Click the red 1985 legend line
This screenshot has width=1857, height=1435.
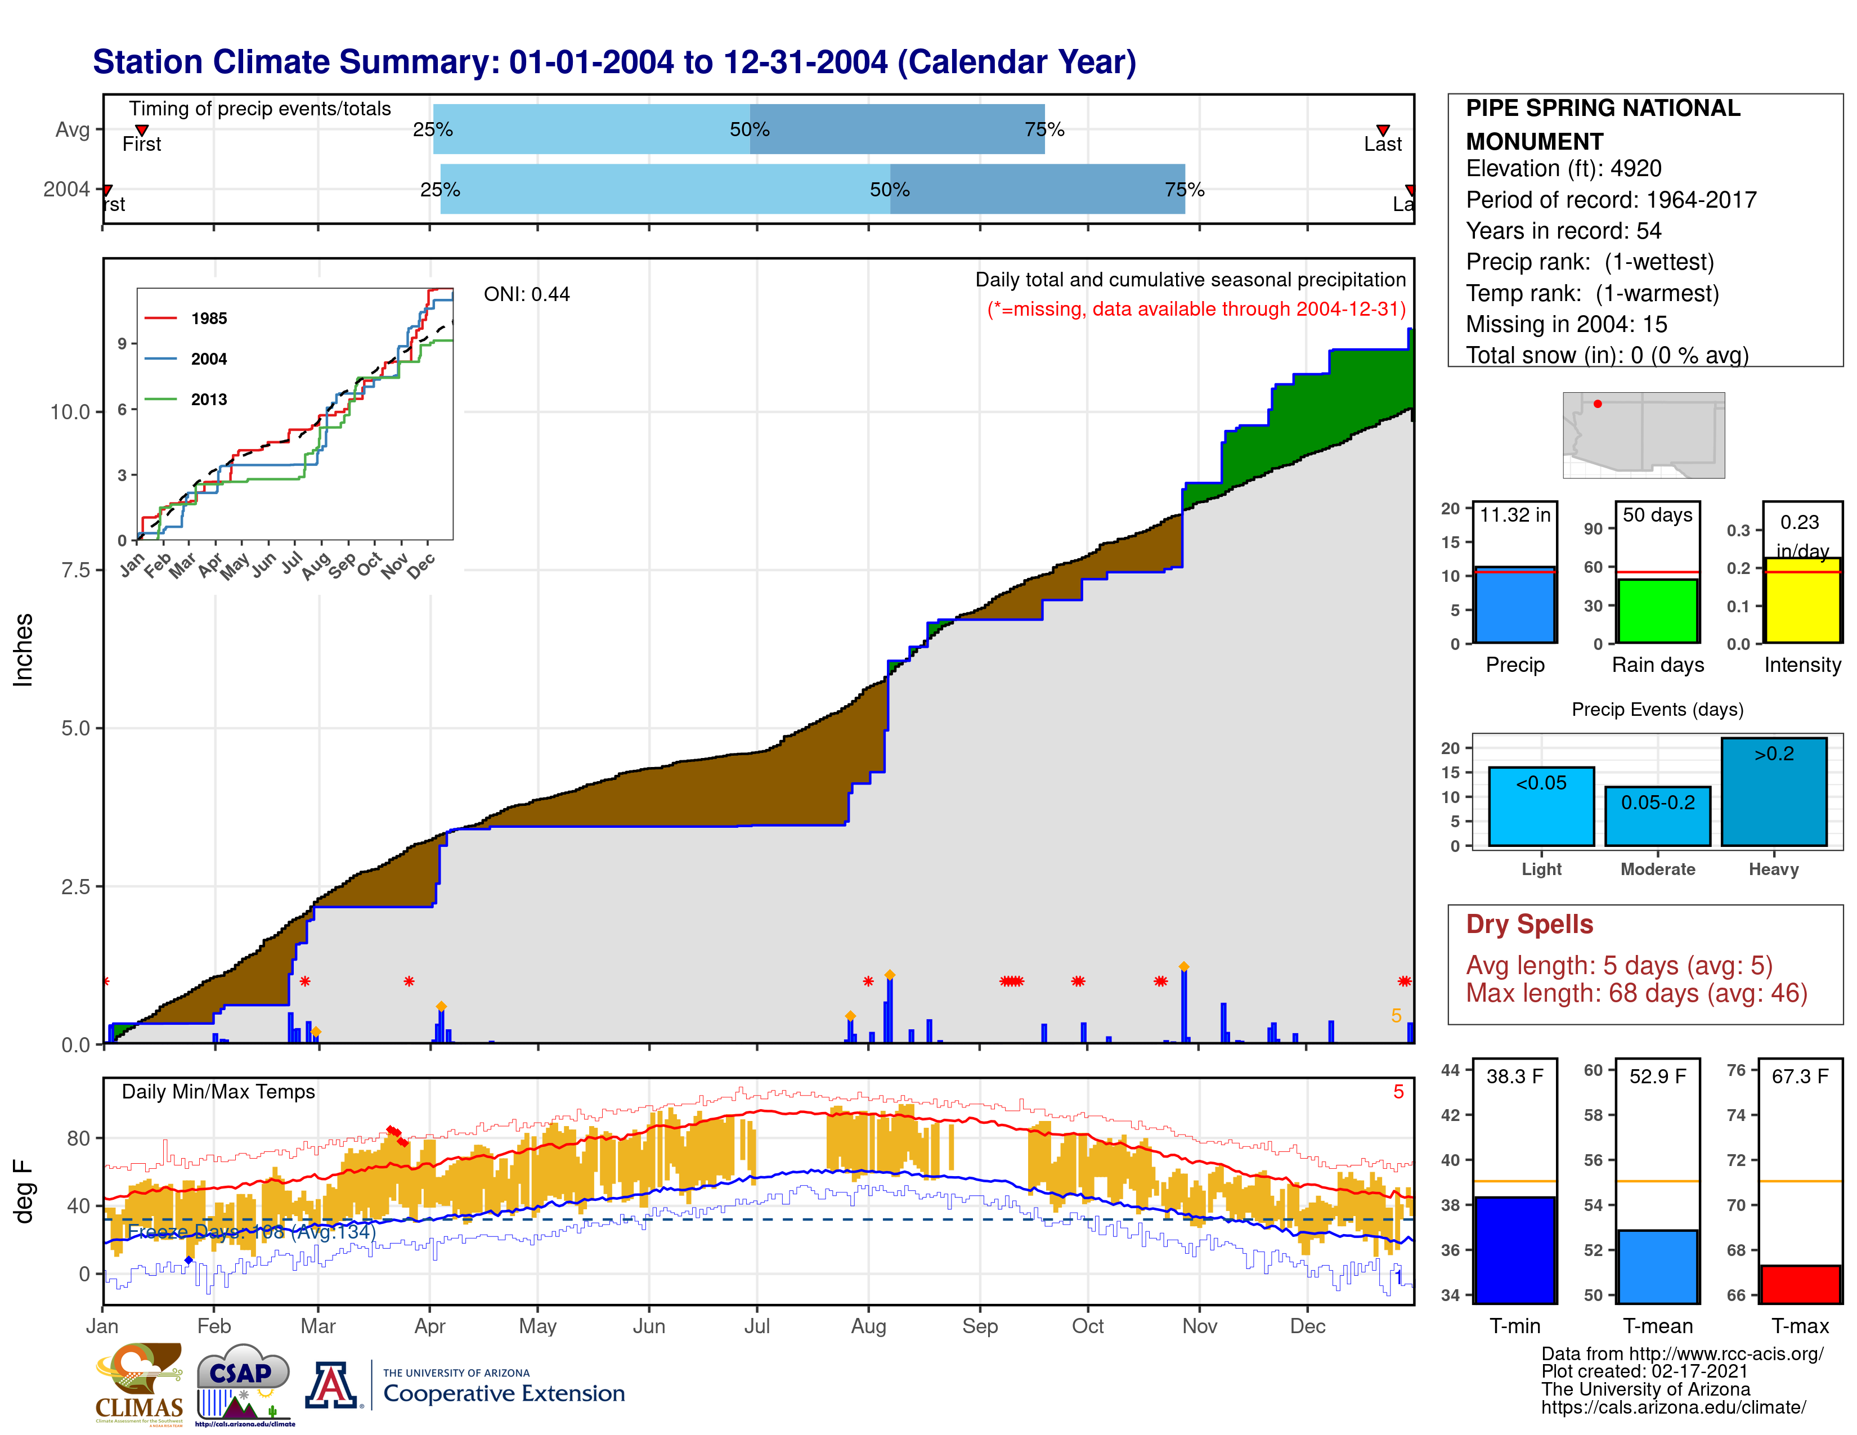[161, 318]
